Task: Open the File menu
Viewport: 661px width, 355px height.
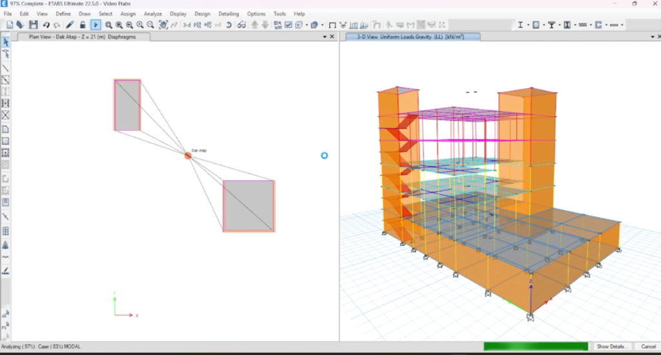Action: pyautogui.click(x=8, y=14)
